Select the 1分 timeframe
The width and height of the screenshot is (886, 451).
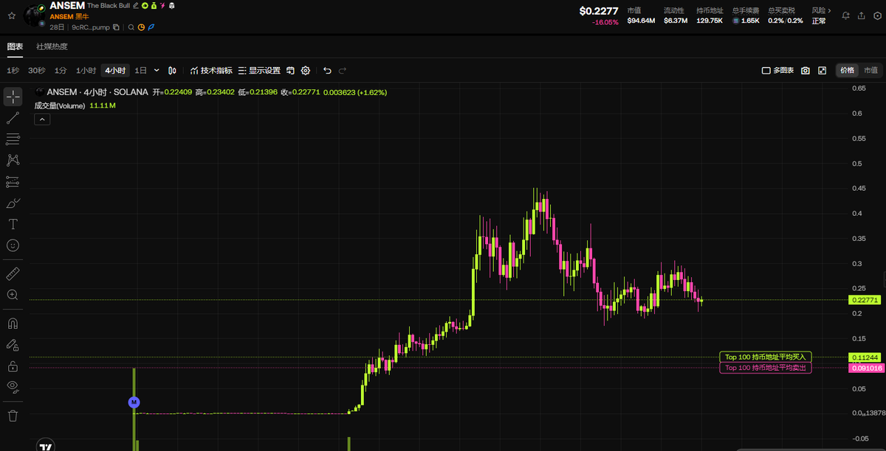point(61,71)
